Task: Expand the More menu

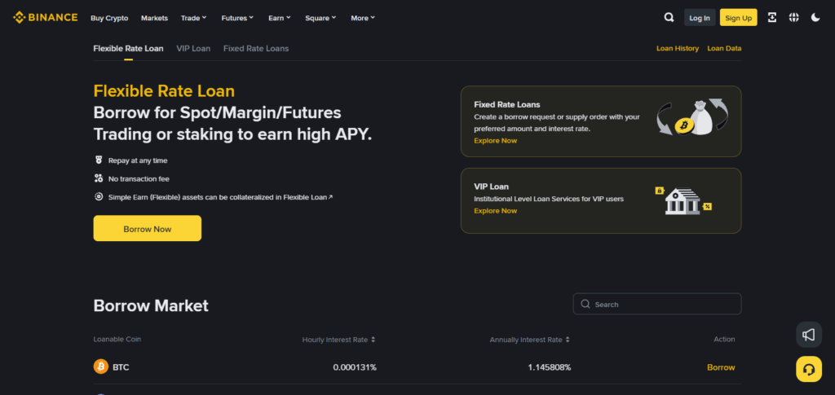Action: [x=363, y=18]
